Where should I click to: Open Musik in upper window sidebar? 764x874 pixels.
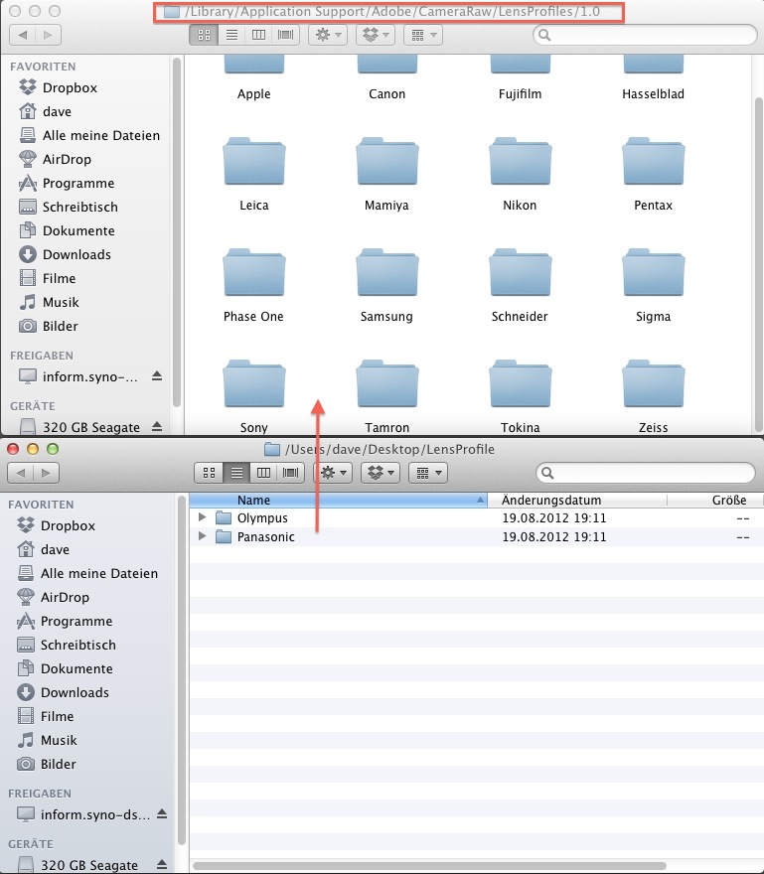(x=49, y=303)
